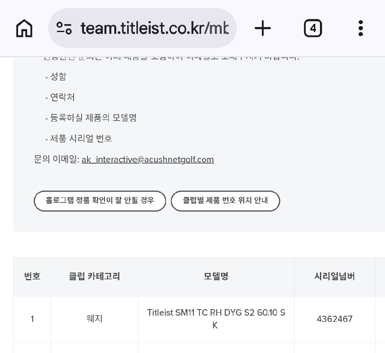
Task: Click the 문의 이메일 label text
Action: pos(57,159)
